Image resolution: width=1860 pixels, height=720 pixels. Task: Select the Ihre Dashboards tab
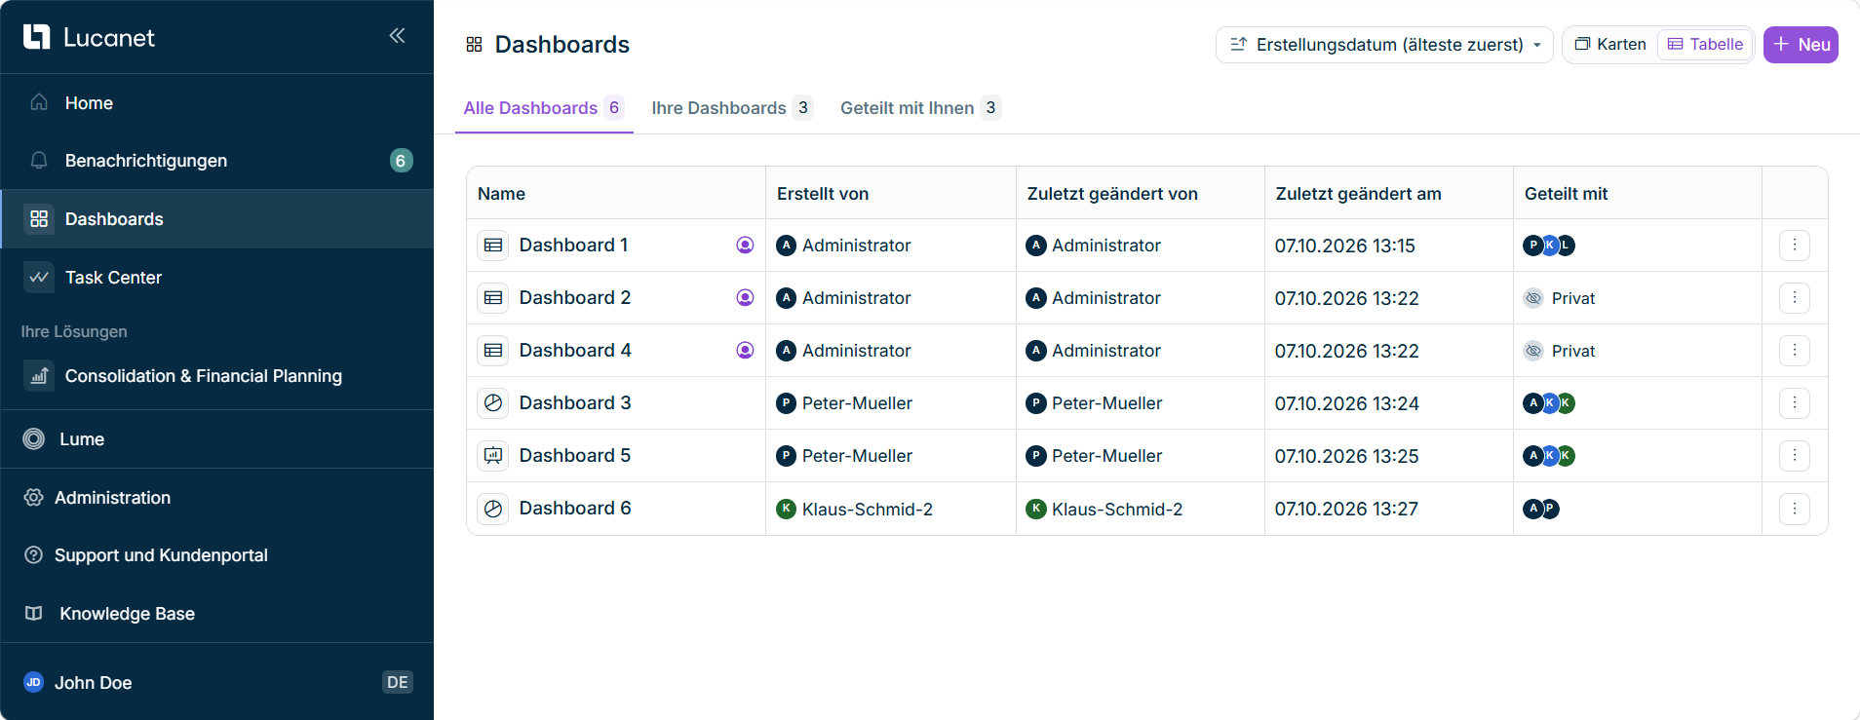[x=732, y=108]
